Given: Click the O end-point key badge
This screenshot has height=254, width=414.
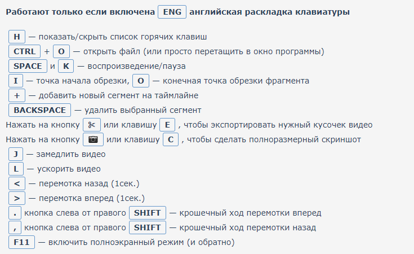Looking at the screenshot, I should point(141,81).
